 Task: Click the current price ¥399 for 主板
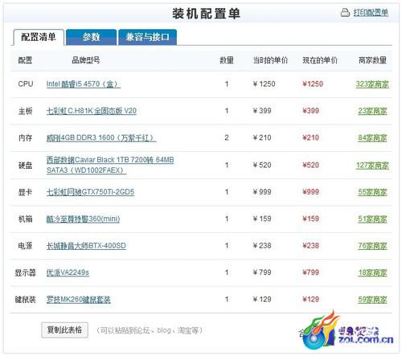(310, 111)
